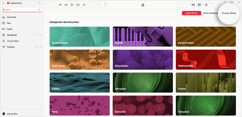Toggle repeat mode

coord(84,5)
